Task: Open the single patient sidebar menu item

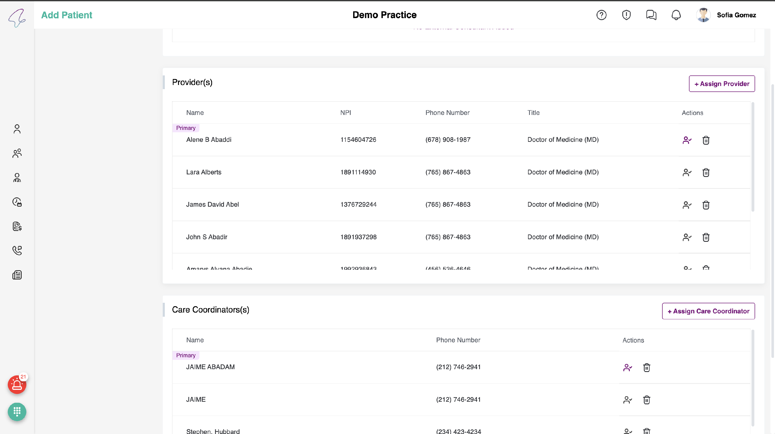Action: (x=17, y=129)
